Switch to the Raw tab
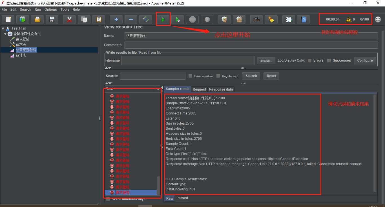 pos(170,198)
